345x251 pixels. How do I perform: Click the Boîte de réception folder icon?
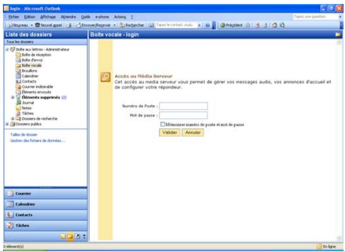click(18, 55)
